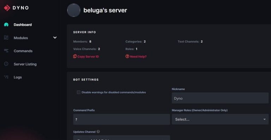Click the Updates Channel help icon
271x140 pixels.
point(98,132)
